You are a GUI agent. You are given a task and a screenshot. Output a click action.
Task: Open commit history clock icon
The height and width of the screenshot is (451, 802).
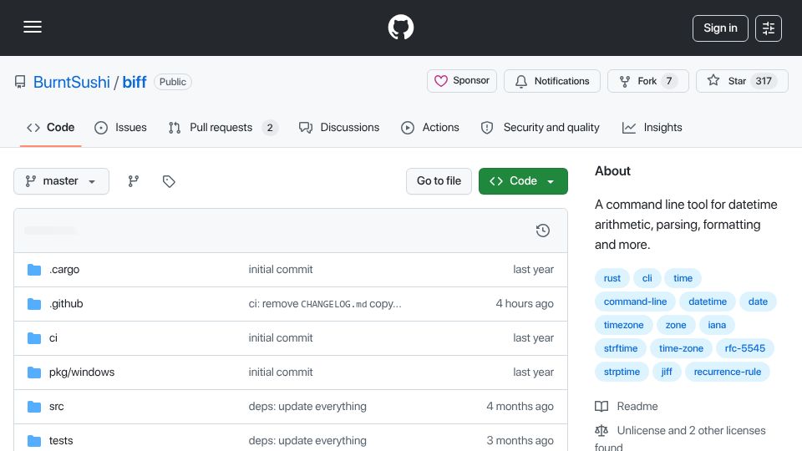click(x=543, y=231)
